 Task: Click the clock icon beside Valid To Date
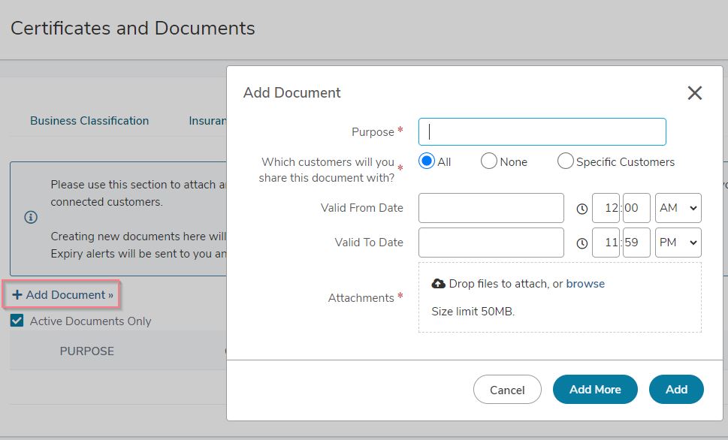click(581, 243)
